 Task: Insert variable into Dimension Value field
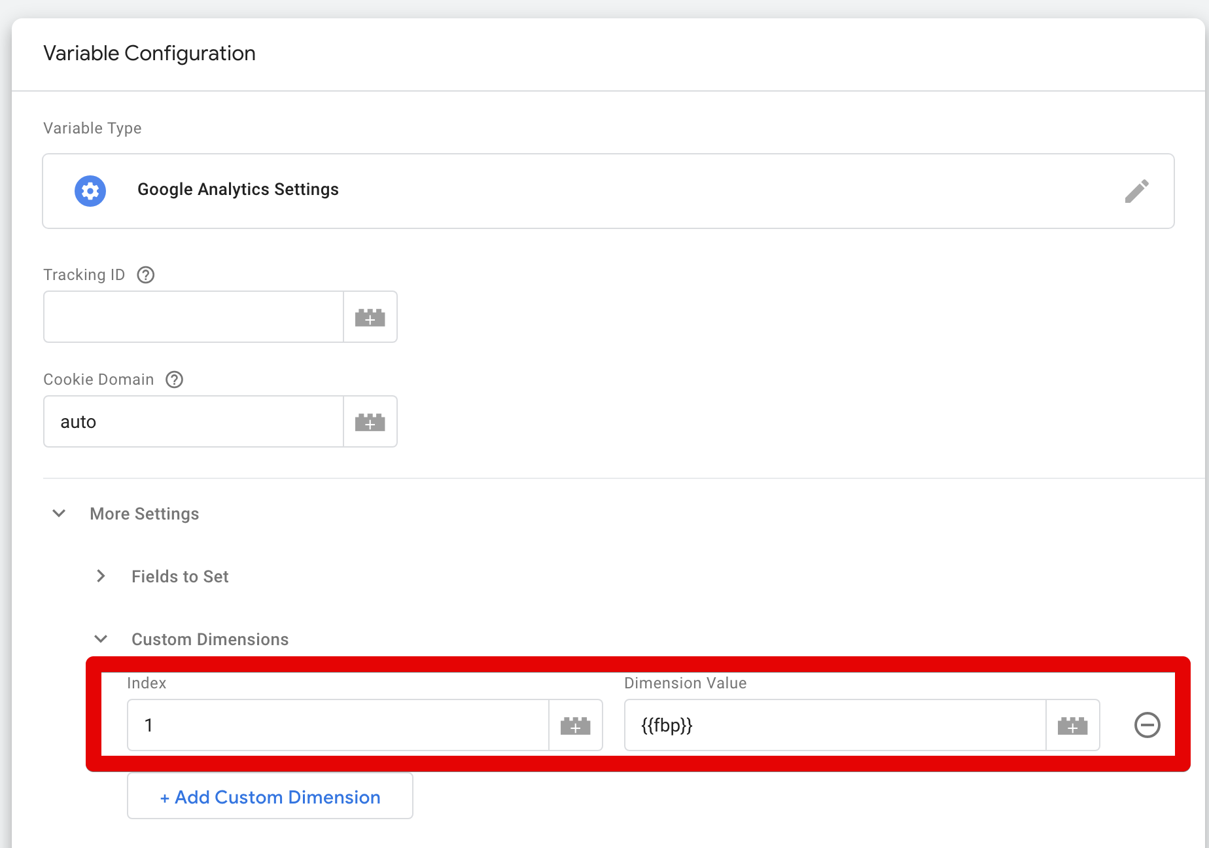(1073, 725)
